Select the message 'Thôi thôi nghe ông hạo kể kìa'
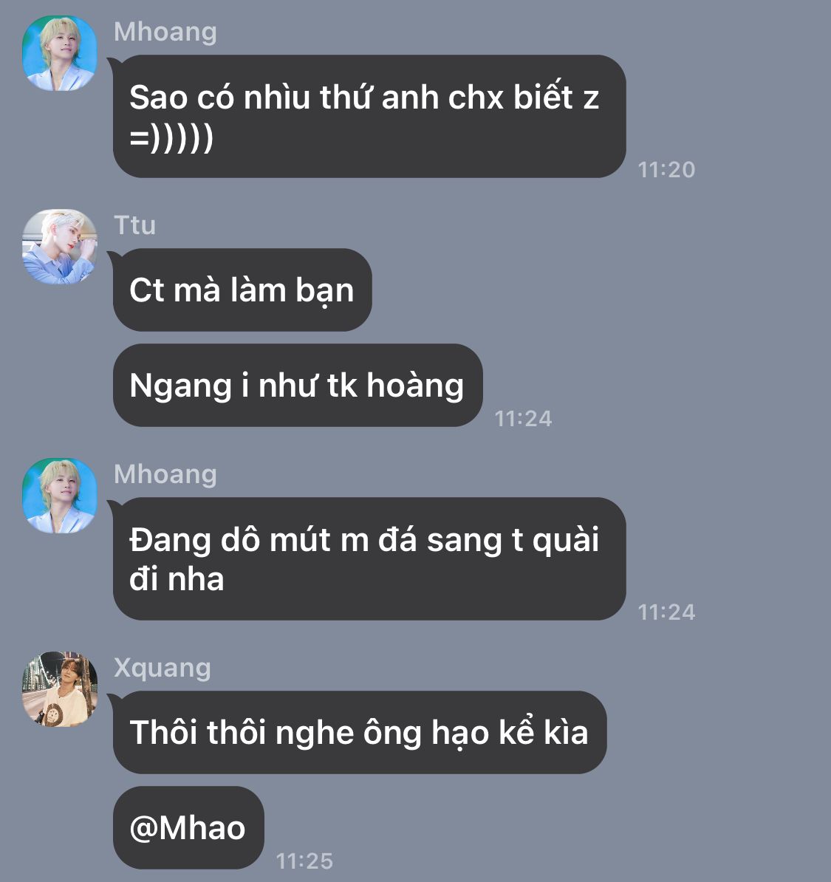 coord(360,732)
